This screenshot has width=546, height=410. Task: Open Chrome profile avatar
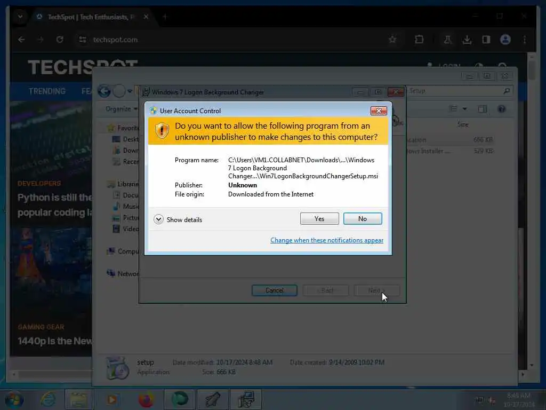point(505,40)
